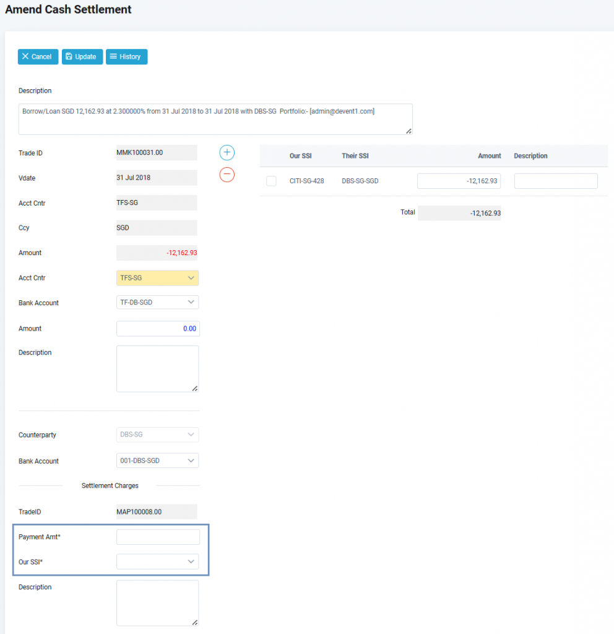Screen dimensions: 614x634
Task: Click resize grip of middle Description textarea
Action: point(195,389)
